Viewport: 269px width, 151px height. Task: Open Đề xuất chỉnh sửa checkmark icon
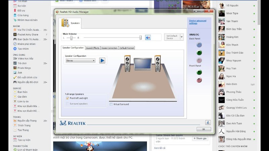pos(15,78)
